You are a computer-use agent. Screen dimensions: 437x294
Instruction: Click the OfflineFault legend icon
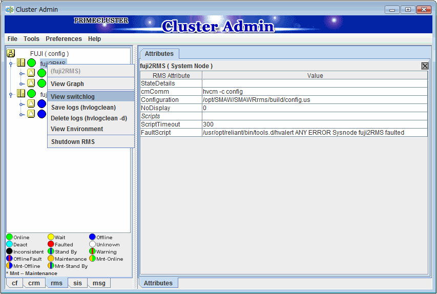point(9,259)
